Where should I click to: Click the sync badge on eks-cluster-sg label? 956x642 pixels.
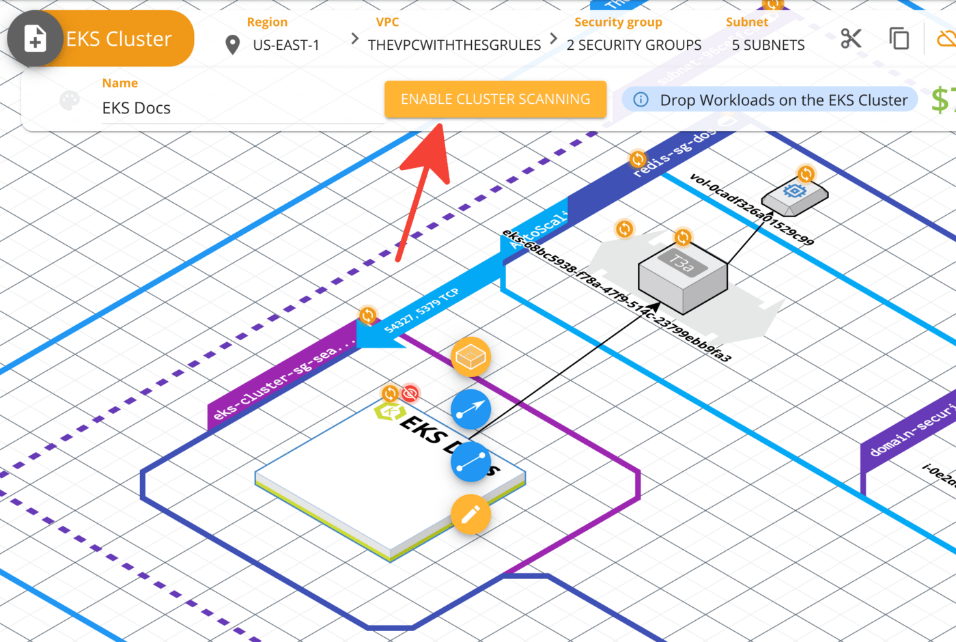[x=367, y=316]
